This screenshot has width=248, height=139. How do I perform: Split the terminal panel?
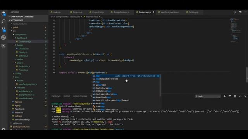click(230, 96)
